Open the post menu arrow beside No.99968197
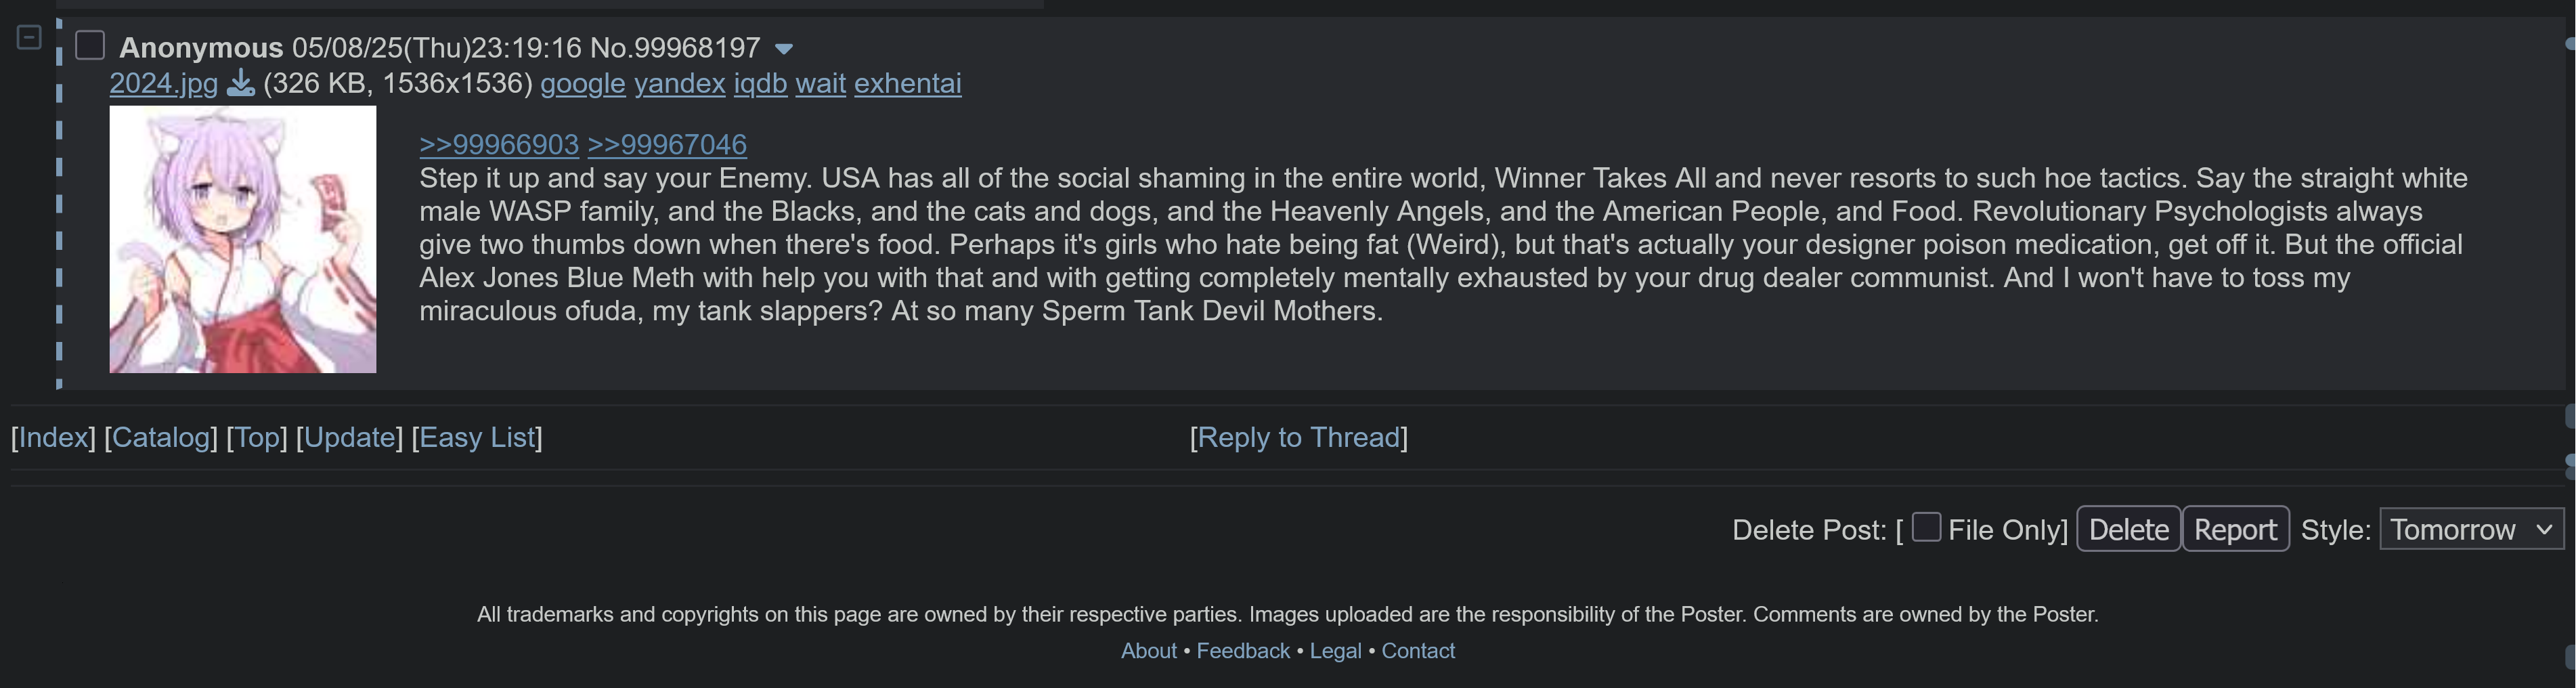The image size is (2576, 688). coord(784,49)
